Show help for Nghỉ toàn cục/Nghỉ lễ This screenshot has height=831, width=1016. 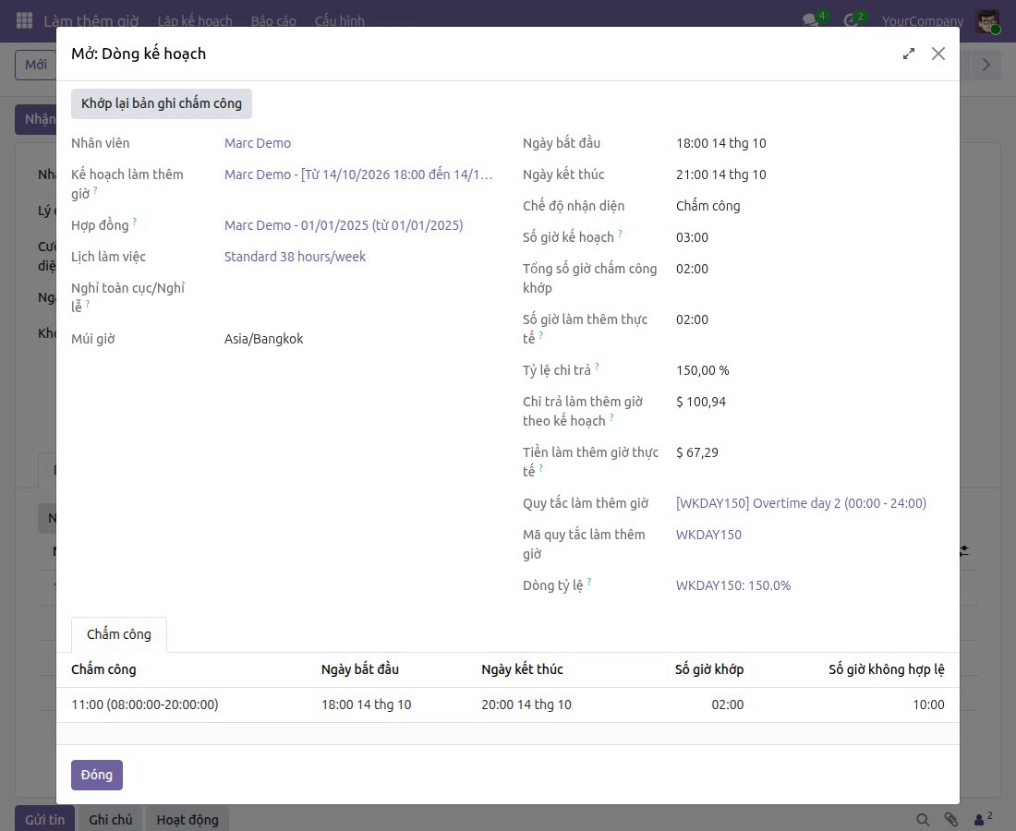88,303
